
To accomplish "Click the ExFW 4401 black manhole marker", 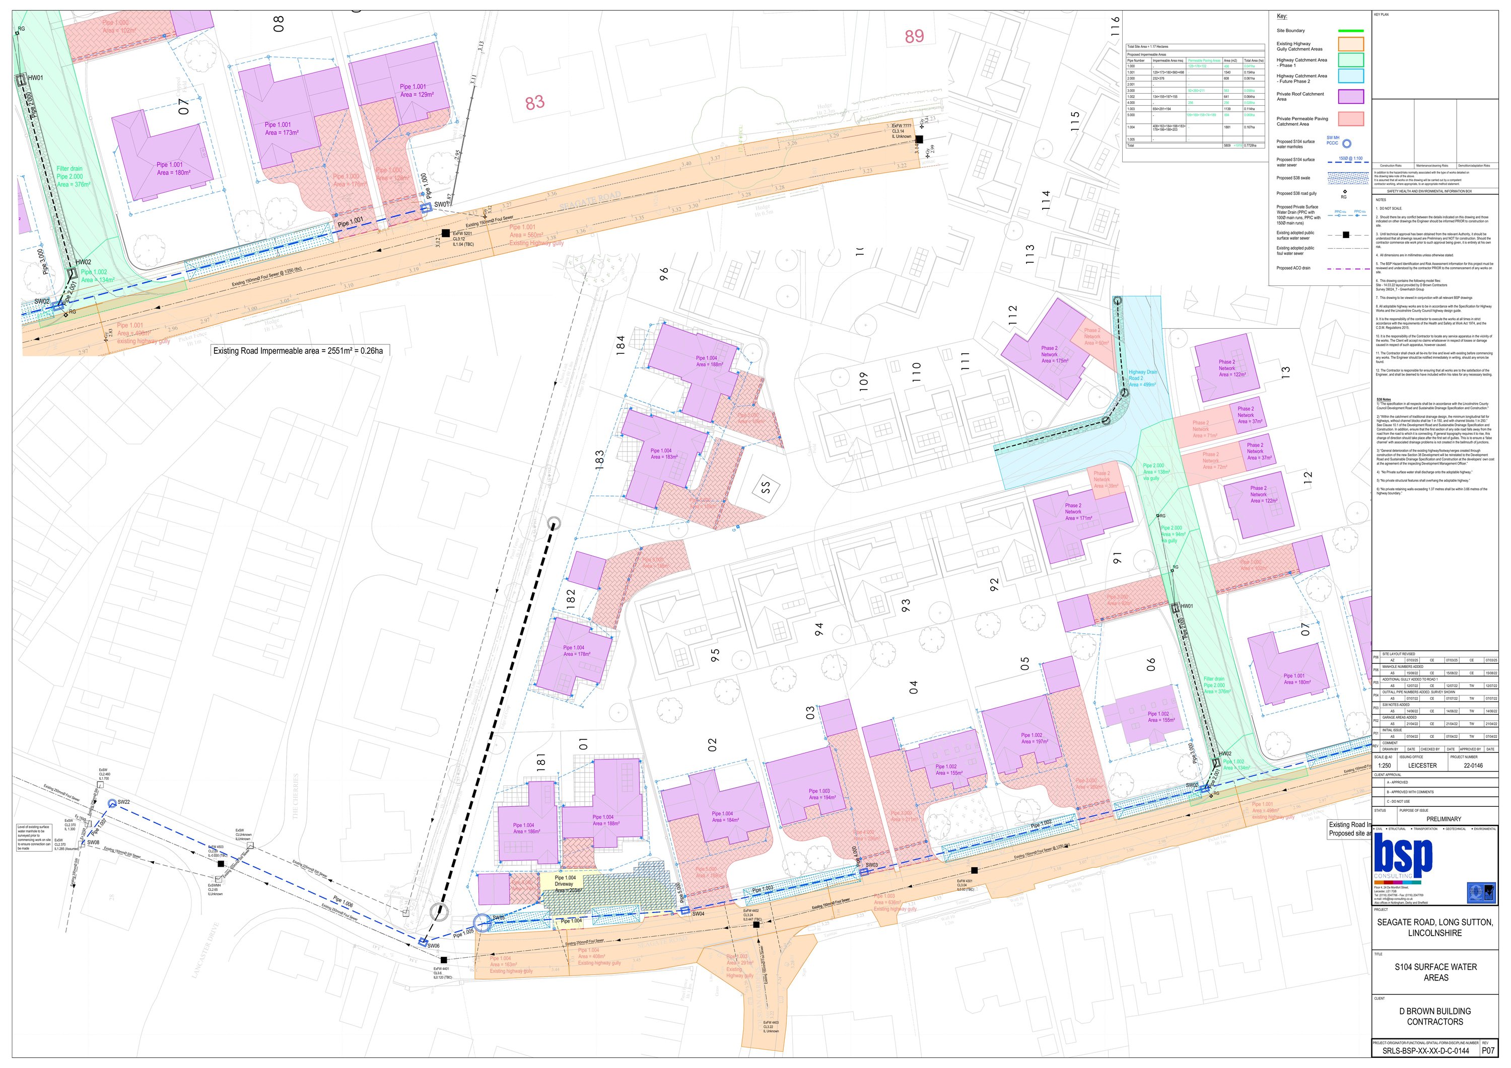I will point(444,960).
